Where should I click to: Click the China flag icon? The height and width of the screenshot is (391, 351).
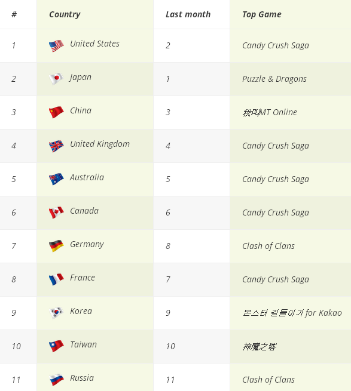pos(56,112)
